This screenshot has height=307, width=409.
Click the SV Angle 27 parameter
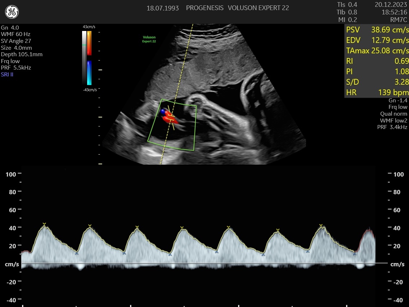click(16, 41)
